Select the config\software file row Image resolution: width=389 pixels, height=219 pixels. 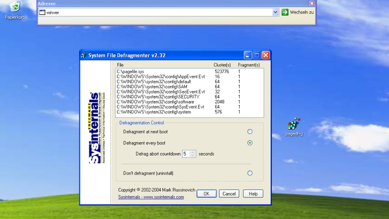189,102
